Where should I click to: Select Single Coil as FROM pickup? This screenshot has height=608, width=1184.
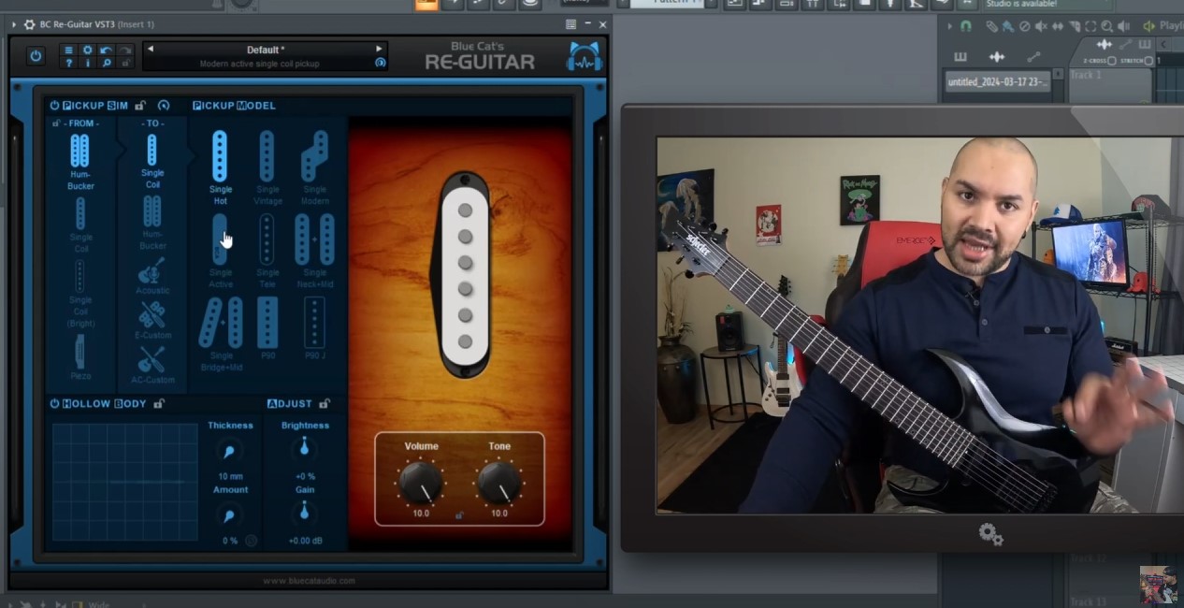tap(80, 224)
